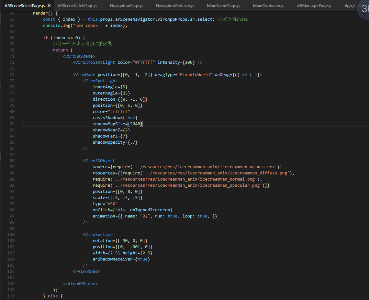The width and height of the screenshot is (369, 300).
Task: Click the Viro3DObject opening tag
Action: coord(99,161)
